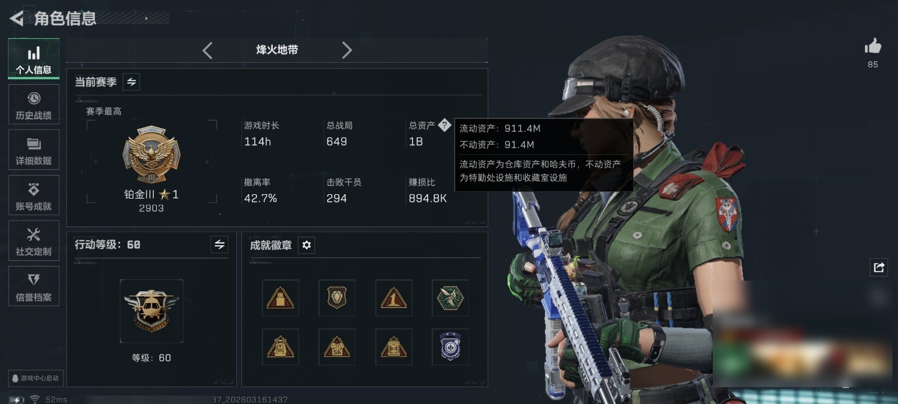Open the 历史战绩 sidebar tab
Screen dimensions: 898x404
[34, 104]
